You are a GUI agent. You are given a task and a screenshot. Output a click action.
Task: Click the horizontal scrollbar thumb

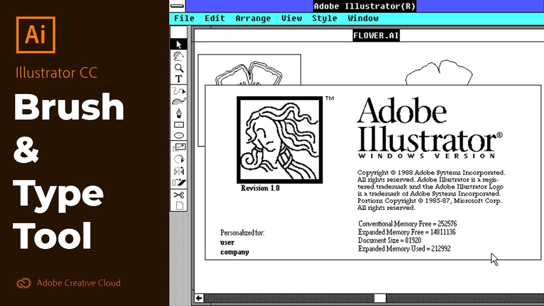tap(380, 298)
